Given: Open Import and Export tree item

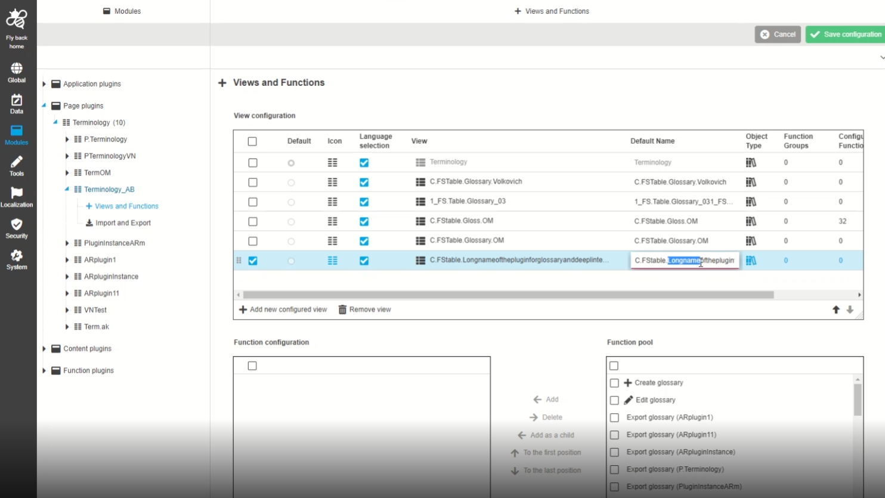Looking at the screenshot, I should click(123, 223).
